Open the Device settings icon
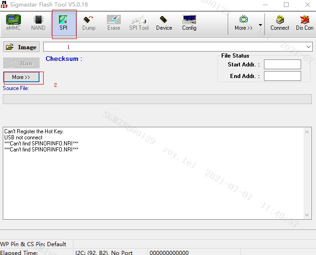This screenshot has height=255, width=316. (164, 23)
